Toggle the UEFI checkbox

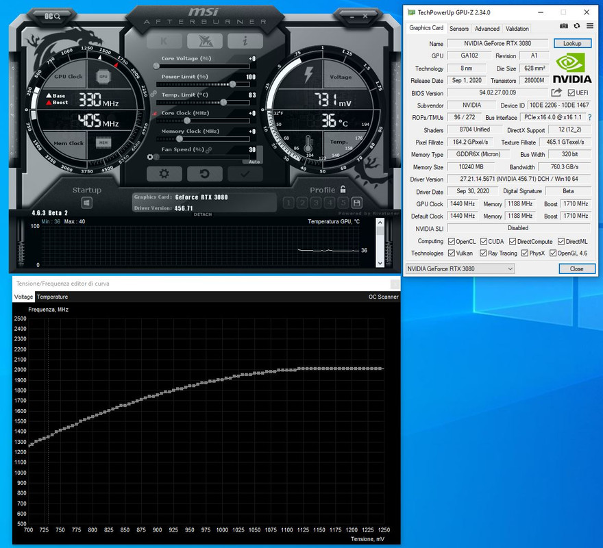[571, 92]
